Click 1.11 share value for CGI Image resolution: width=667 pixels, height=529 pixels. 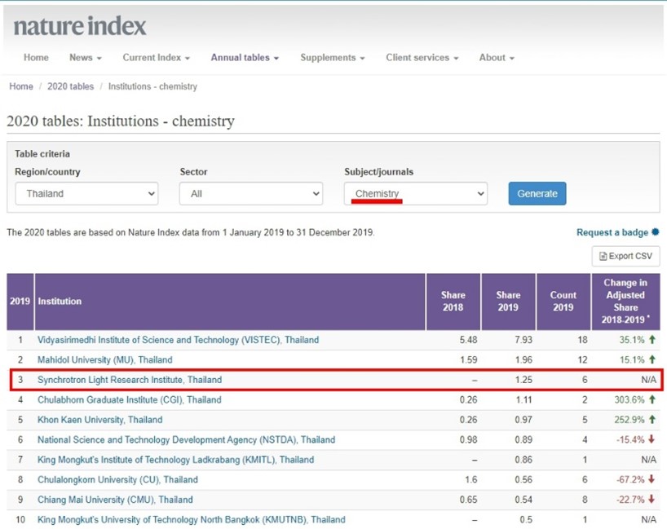(x=523, y=399)
